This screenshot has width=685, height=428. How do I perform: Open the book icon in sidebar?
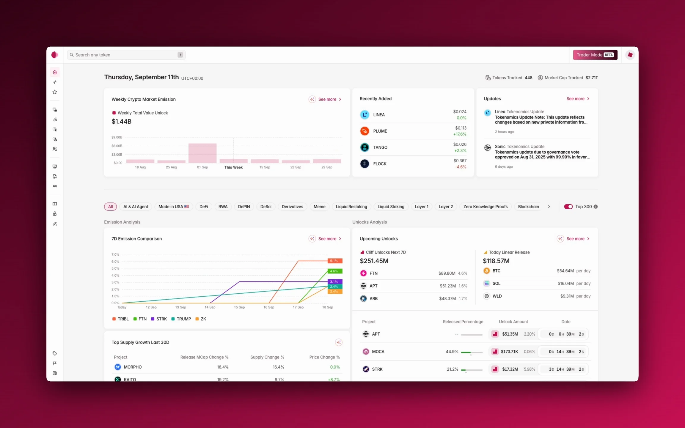tap(55, 204)
